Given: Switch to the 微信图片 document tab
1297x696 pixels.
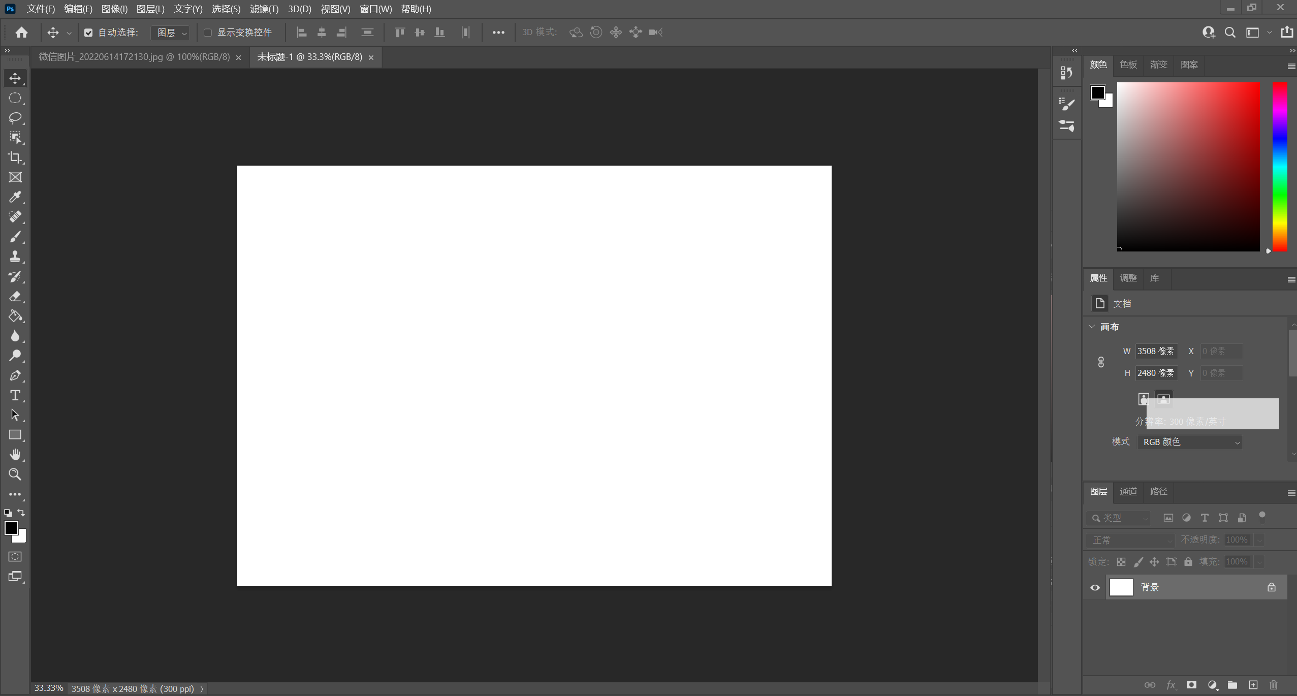Looking at the screenshot, I should pyautogui.click(x=134, y=57).
